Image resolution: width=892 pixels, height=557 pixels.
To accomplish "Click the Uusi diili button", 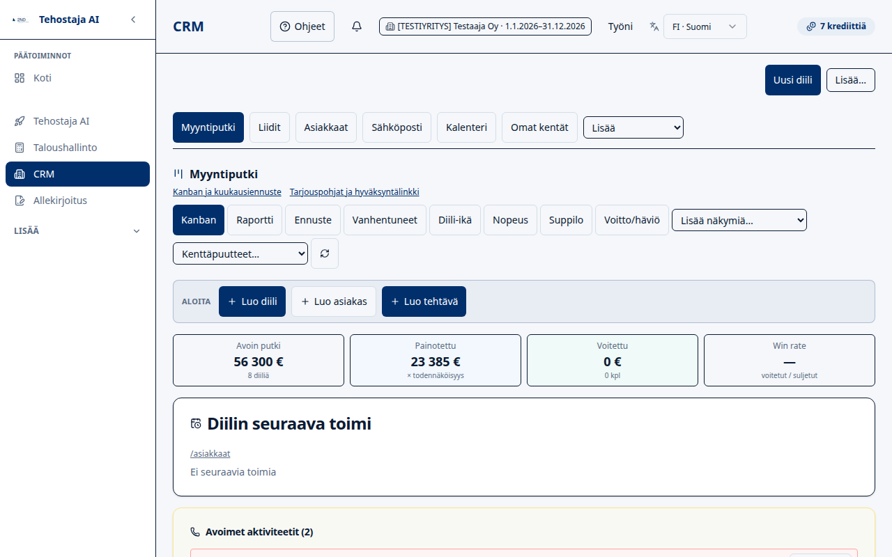I will (x=793, y=80).
